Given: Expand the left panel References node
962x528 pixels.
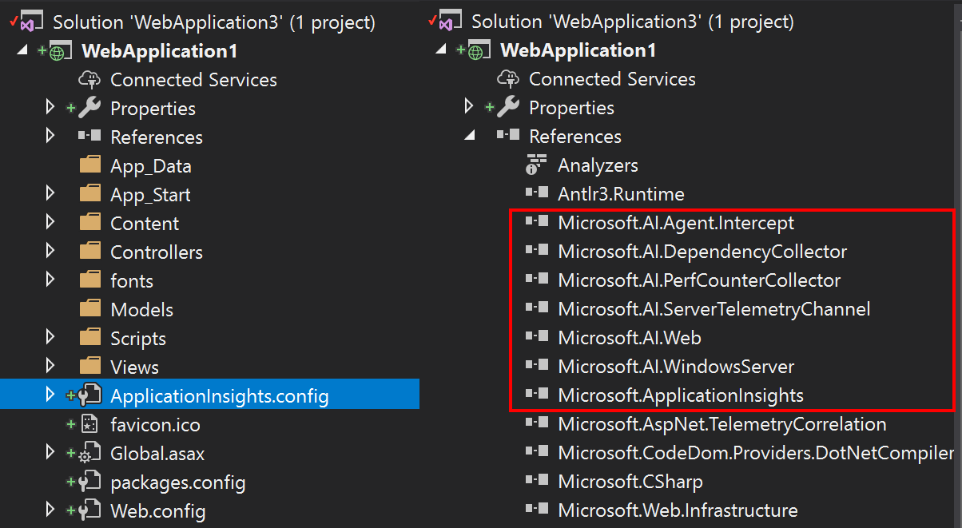Looking at the screenshot, I should pos(50,137).
